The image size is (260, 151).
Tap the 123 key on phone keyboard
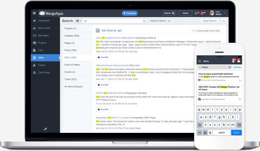tap(200, 133)
